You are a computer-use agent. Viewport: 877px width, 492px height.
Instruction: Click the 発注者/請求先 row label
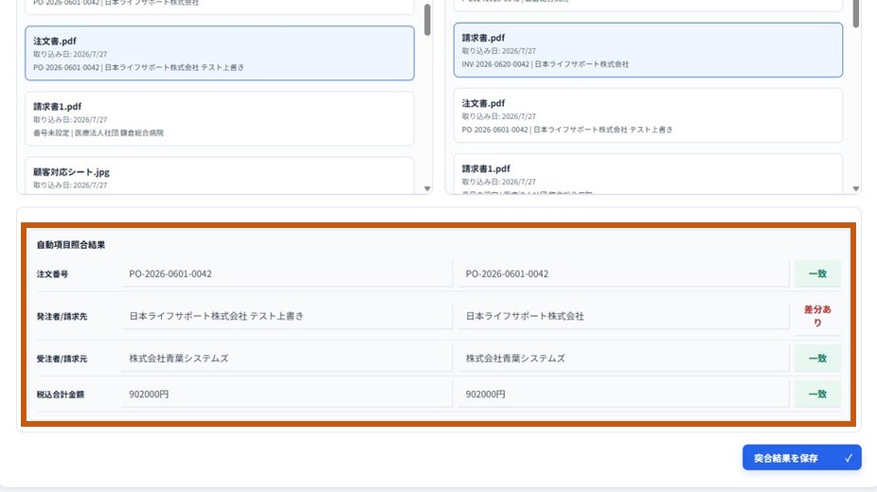coord(62,317)
